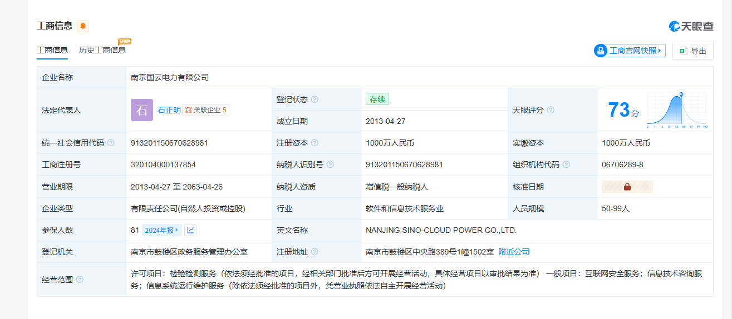Screen dimensions: 732x319
Task: Open the 参保人数 trend chart icon
Action: click(190, 230)
